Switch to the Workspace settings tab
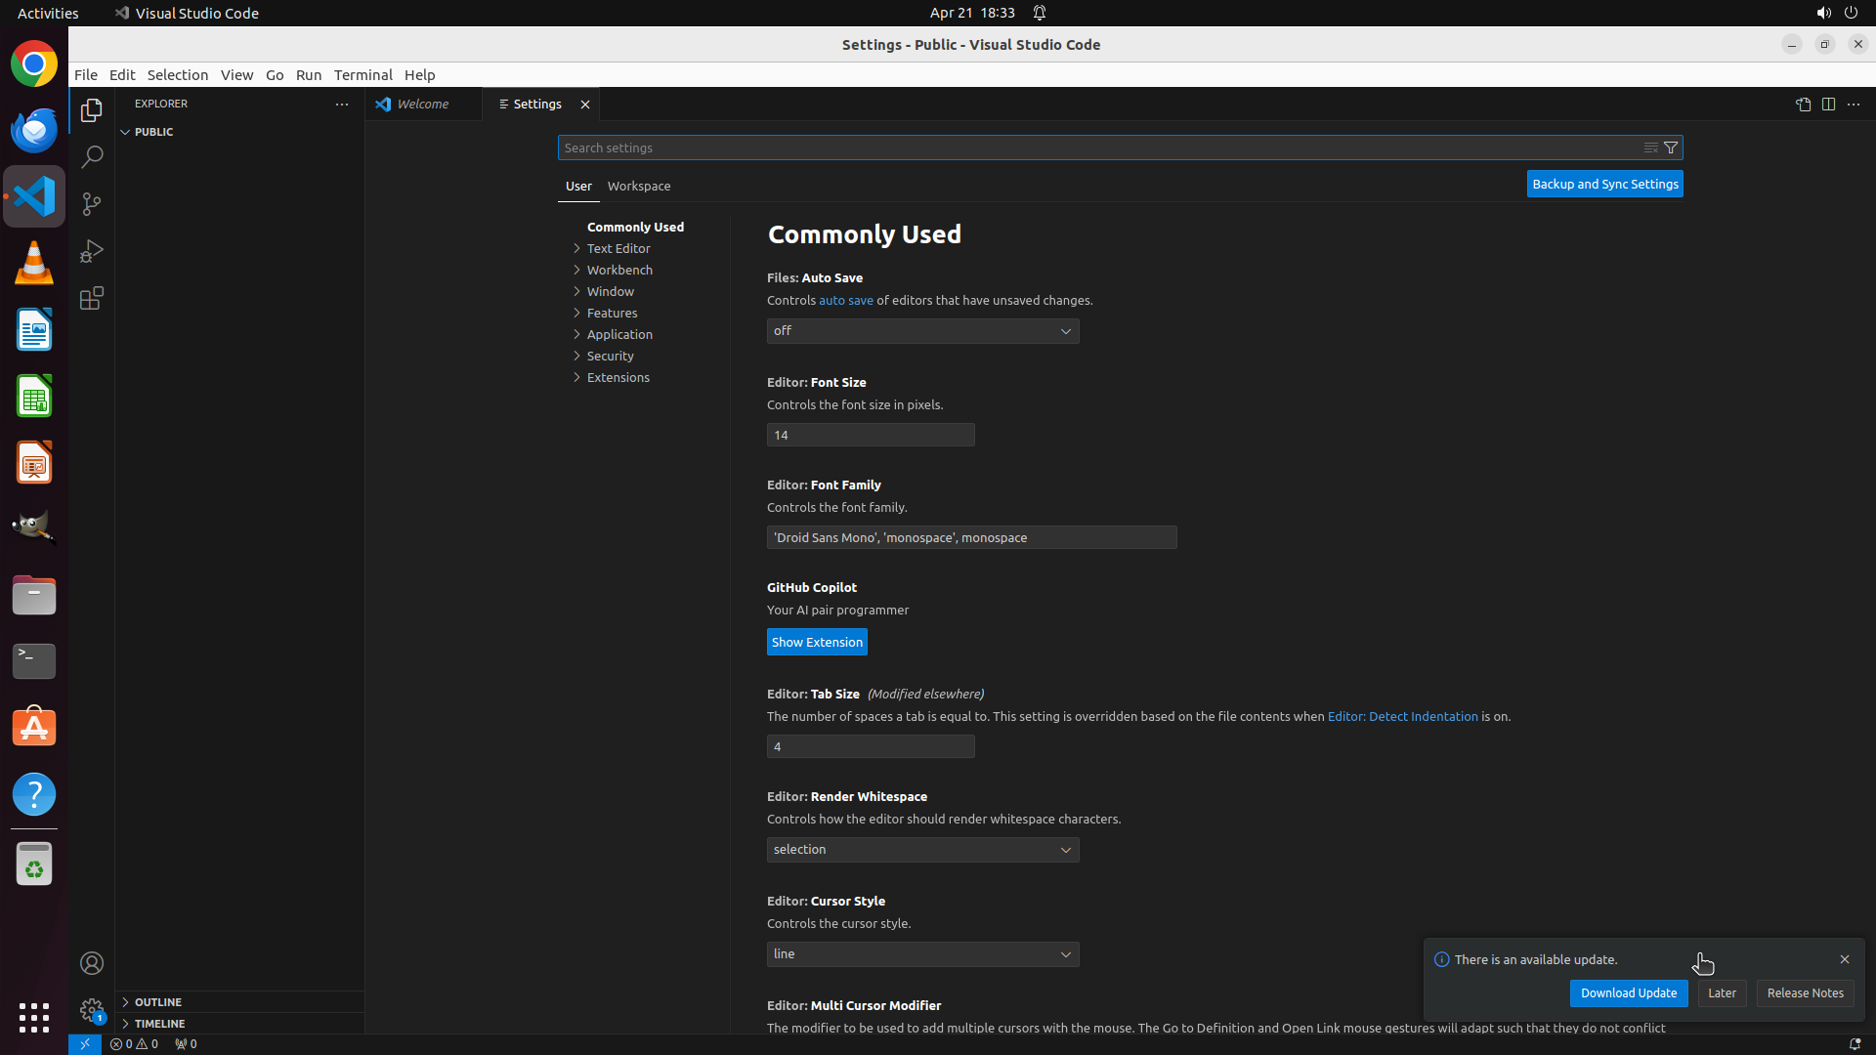The height and width of the screenshot is (1055, 1876). [x=638, y=186]
